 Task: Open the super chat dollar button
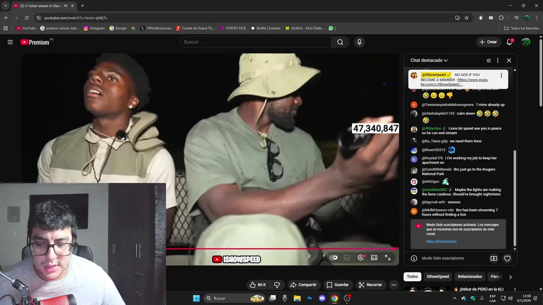point(494,258)
